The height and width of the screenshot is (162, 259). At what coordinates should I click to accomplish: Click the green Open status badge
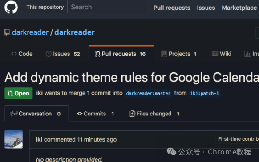(x=19, y=93)
